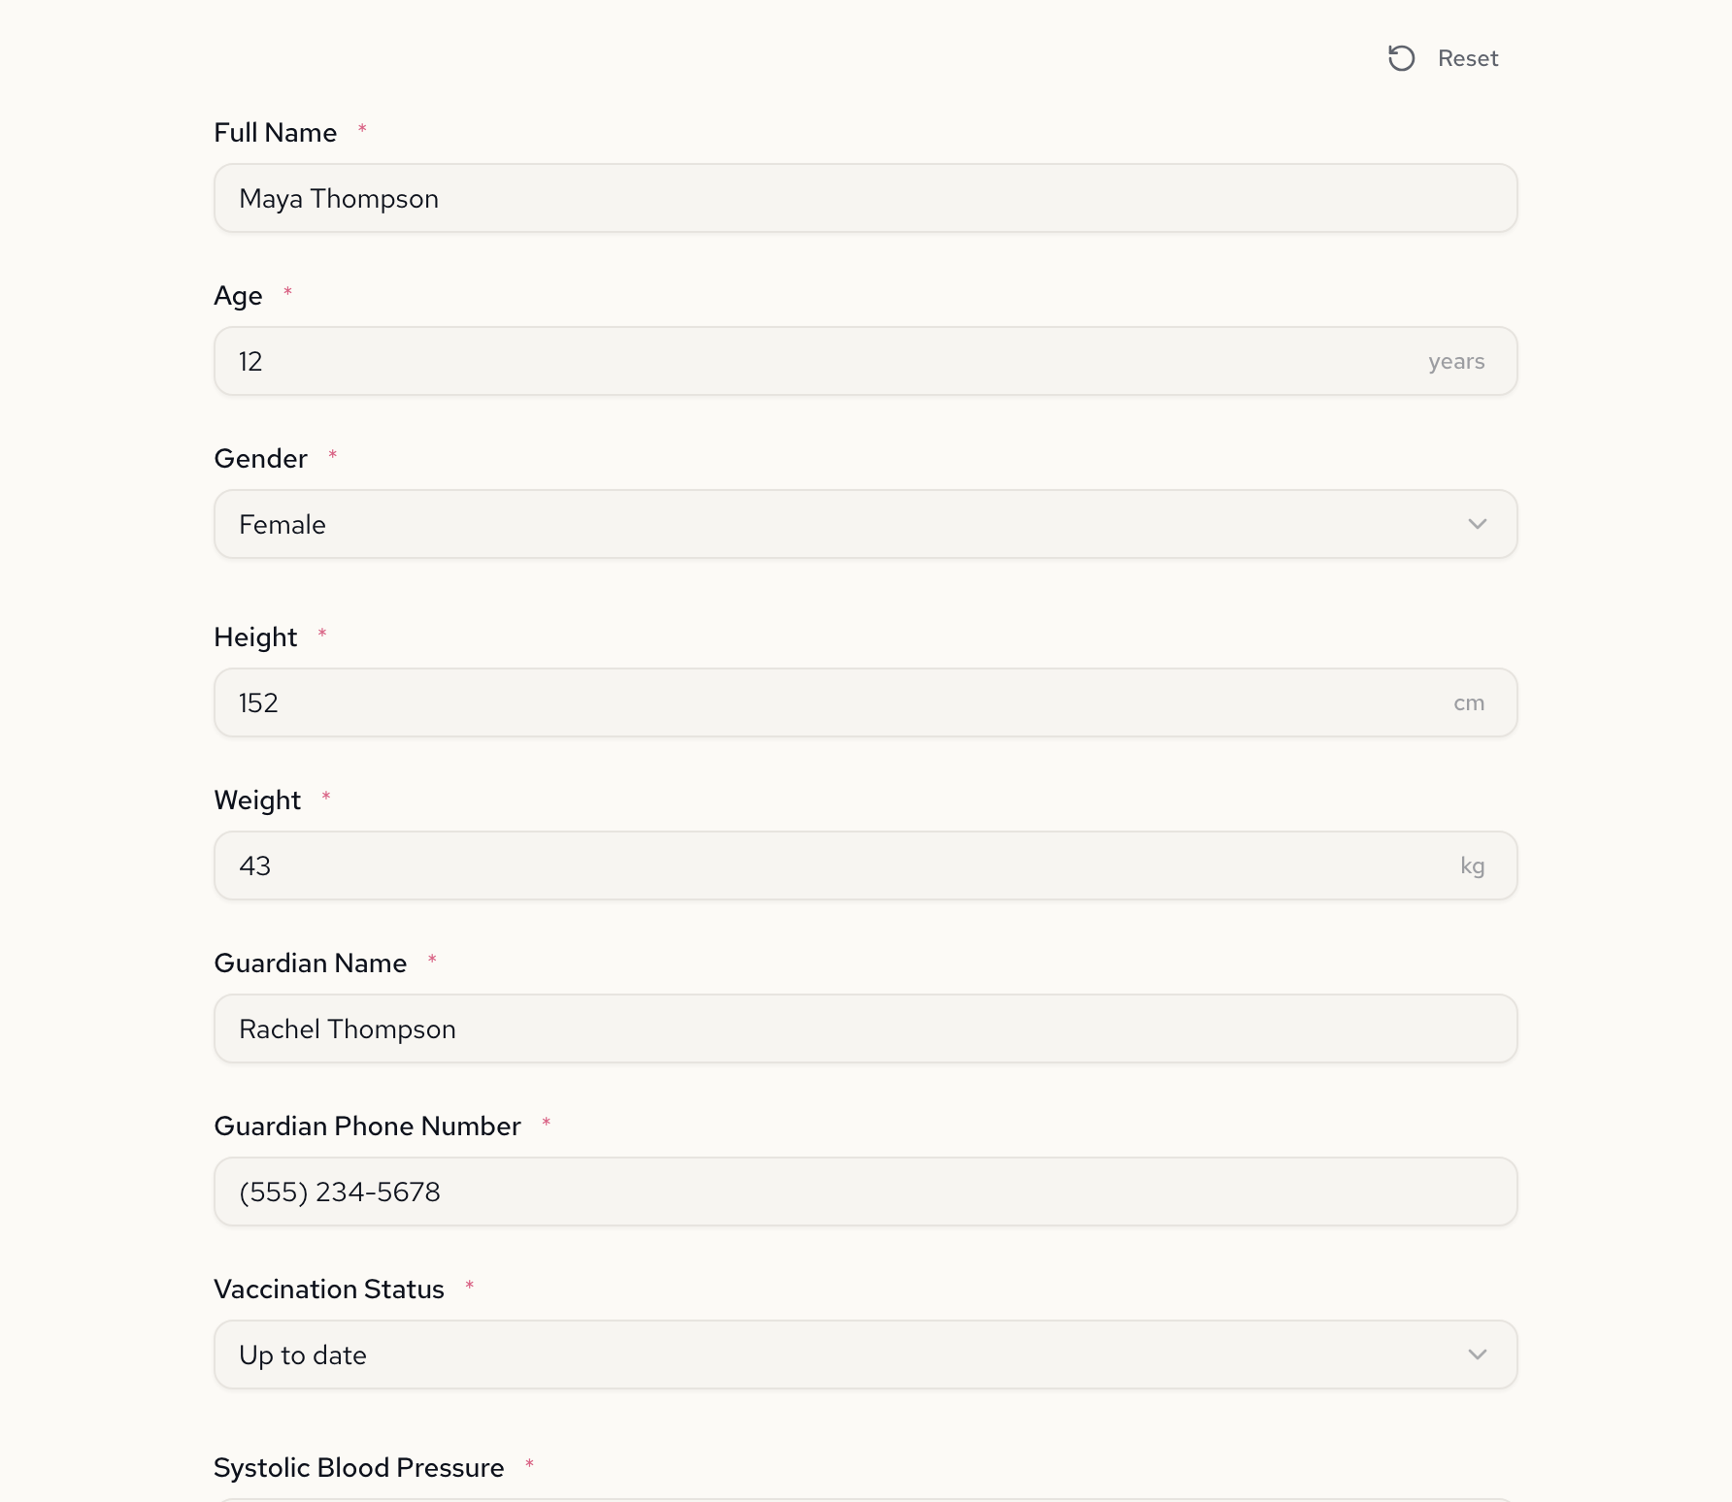Click the chevron in Vaccination Status field

[1477, 1355]
